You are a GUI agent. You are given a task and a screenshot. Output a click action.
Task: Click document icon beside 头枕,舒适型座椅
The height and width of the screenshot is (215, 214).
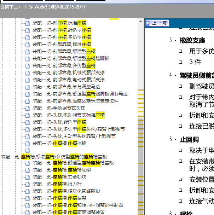click(x=28, y=122)
